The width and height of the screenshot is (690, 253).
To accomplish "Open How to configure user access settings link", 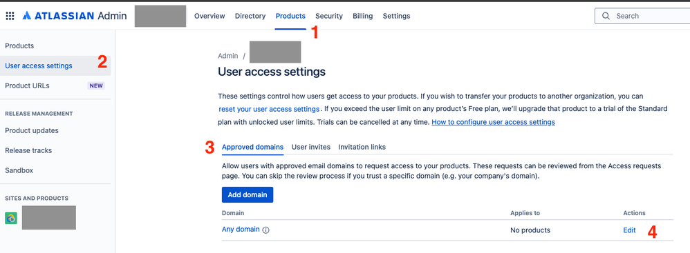I will pos(493,122).
